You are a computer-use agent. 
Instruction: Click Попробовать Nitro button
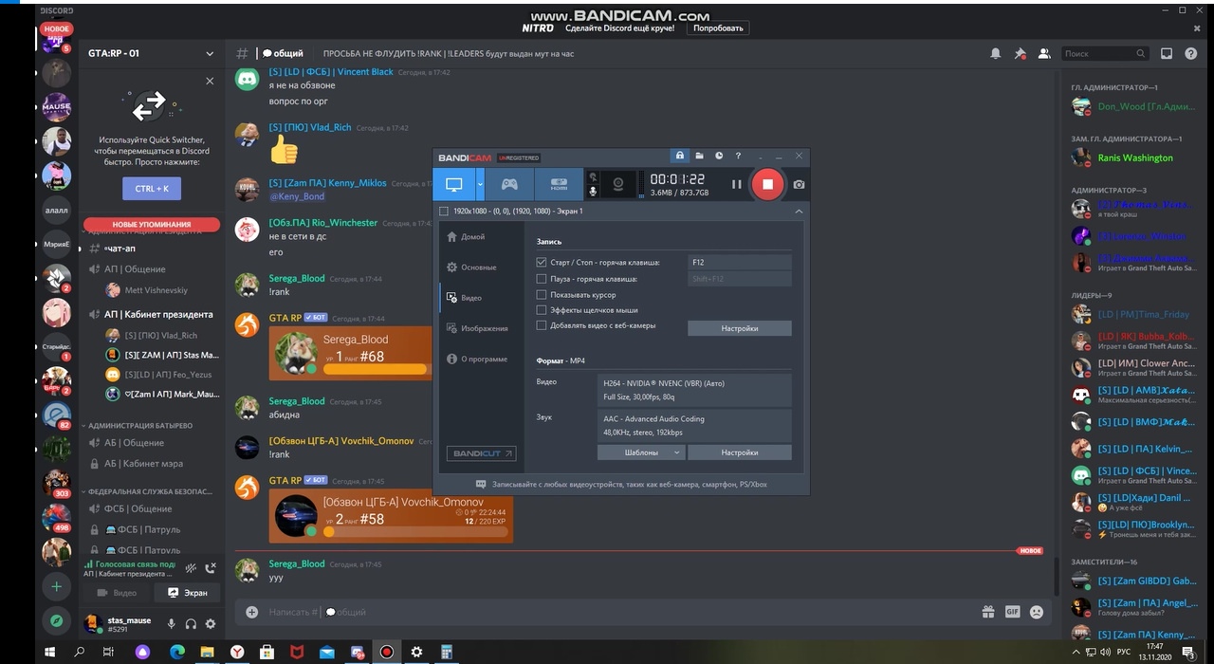pyautogui.click(x=718, y=28)
